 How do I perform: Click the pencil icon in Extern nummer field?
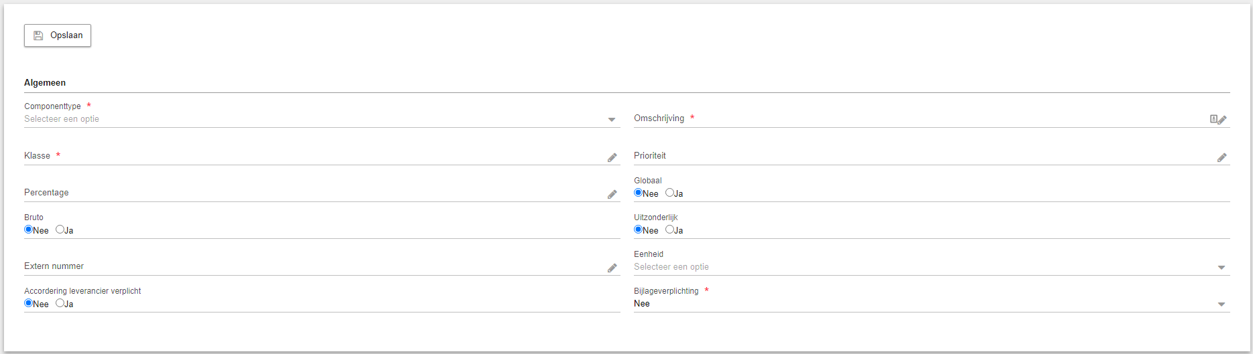pyautogui.click(x=612, y=268)
